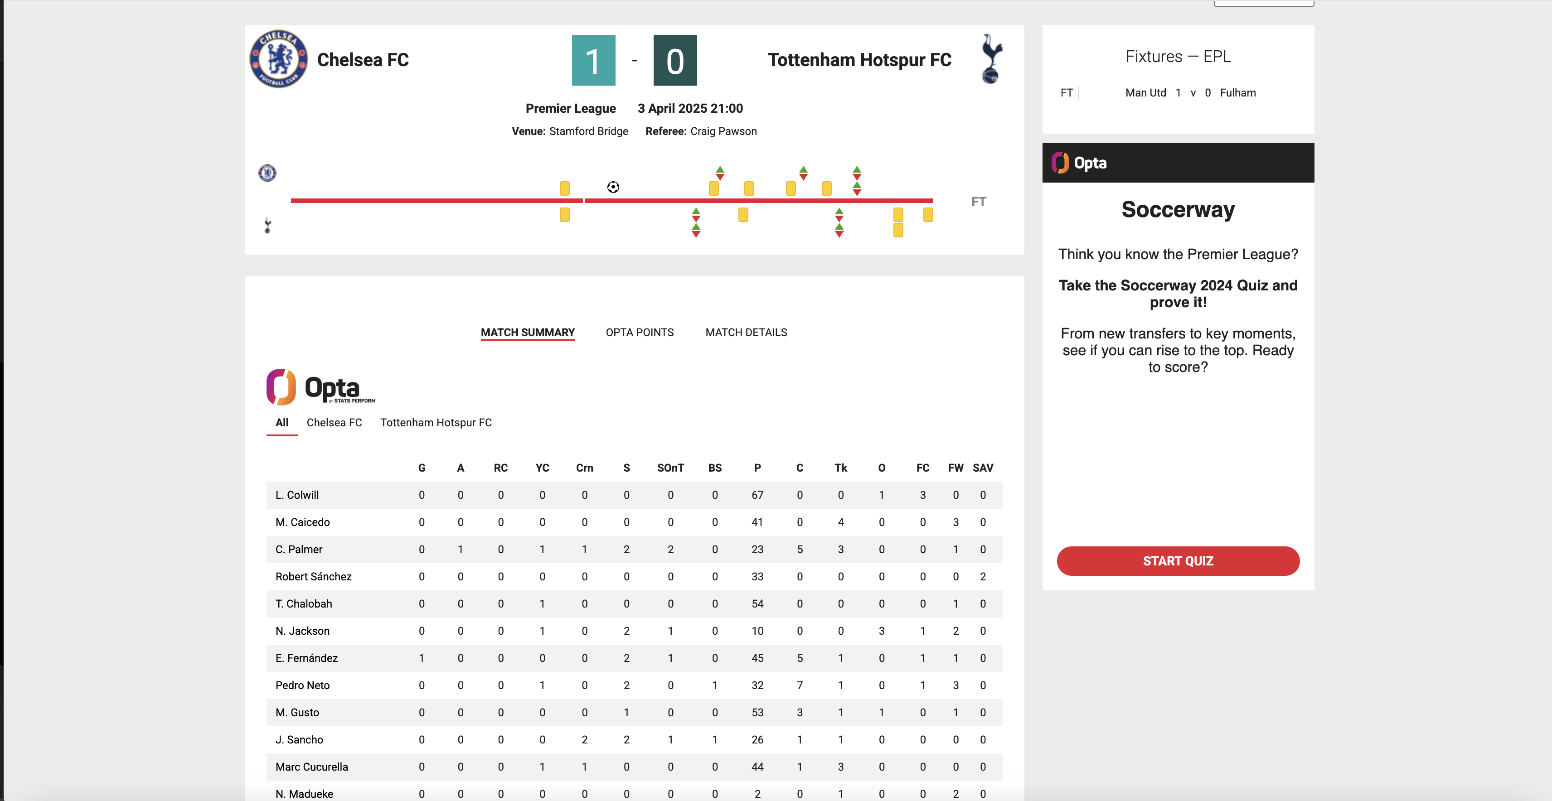Toggle the All teams stats filter
Screen dimensions: 1552x801
pyautogui.click(x=281, y=422)
